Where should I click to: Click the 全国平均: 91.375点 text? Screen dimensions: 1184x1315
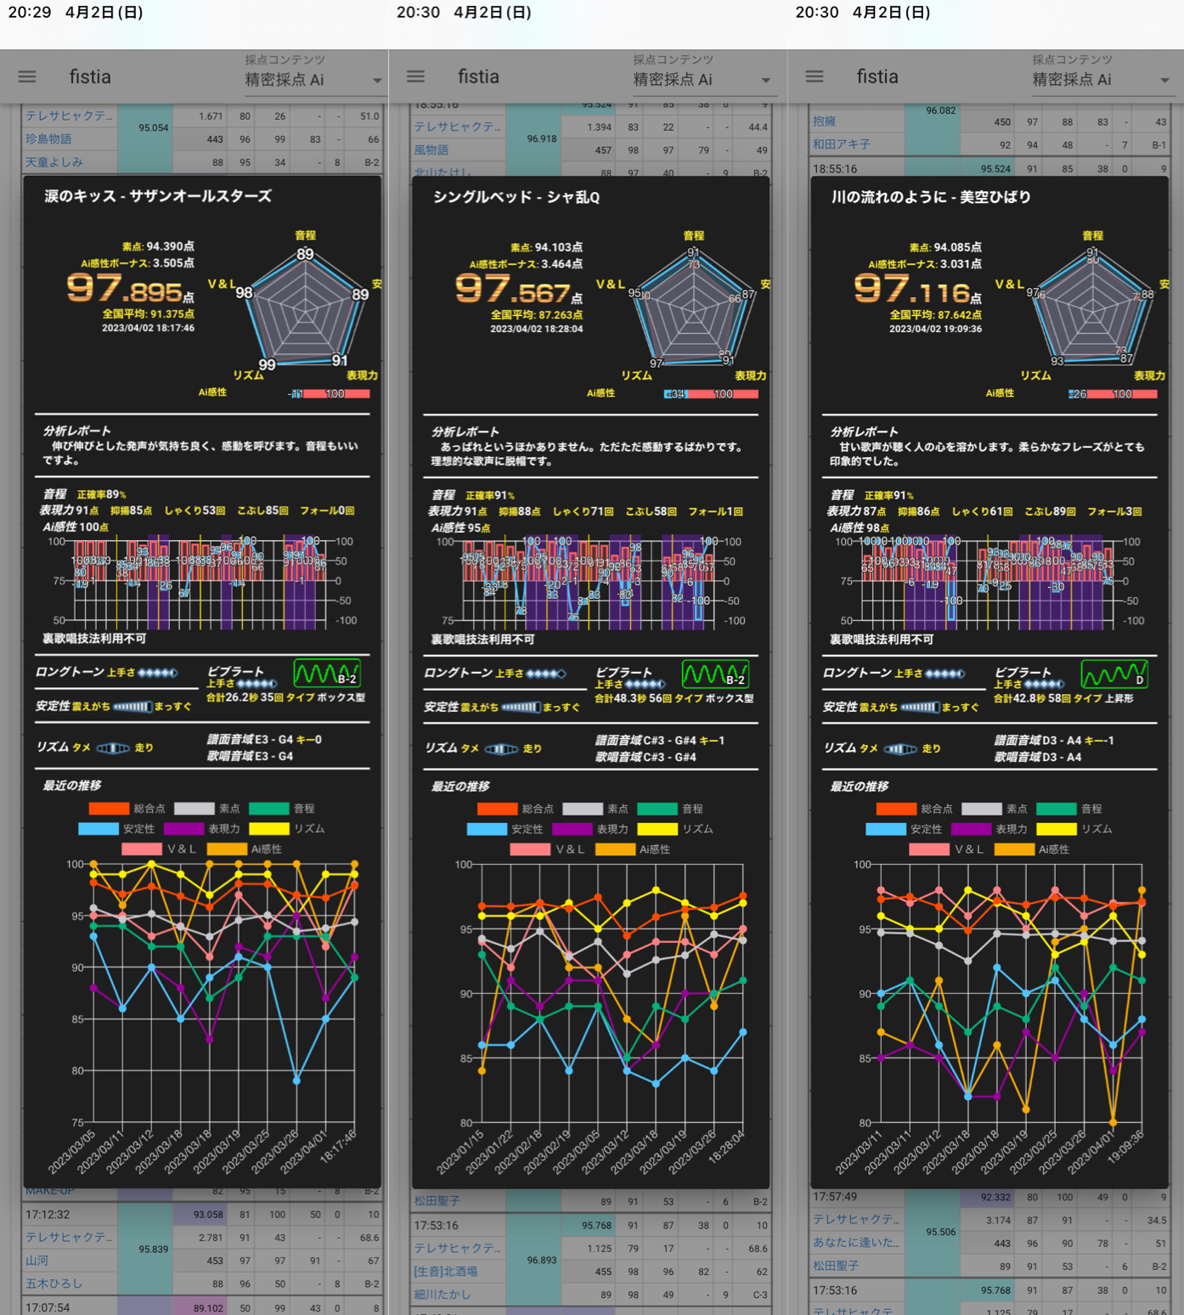pos(148,314)
